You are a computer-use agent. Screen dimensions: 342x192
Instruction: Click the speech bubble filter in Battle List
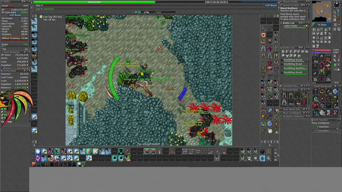pyautogui.click(x=283, y=55)
